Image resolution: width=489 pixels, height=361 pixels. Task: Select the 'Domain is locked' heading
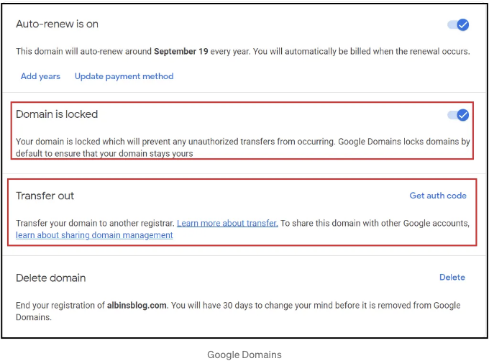click(57, 114)
